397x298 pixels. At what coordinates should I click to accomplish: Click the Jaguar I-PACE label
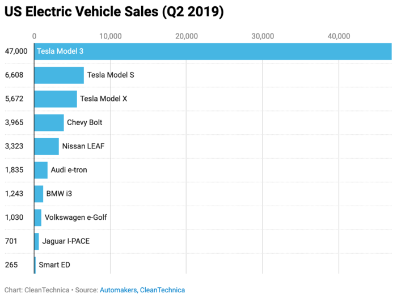(66, 241)
